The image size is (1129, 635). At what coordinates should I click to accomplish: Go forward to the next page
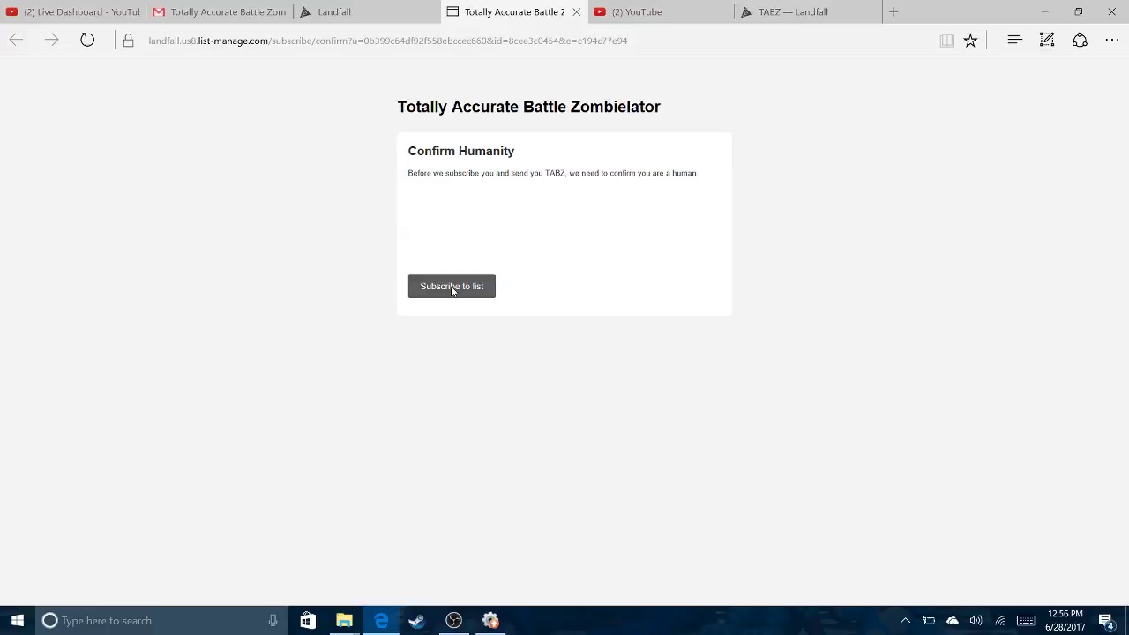click(51, 40)
